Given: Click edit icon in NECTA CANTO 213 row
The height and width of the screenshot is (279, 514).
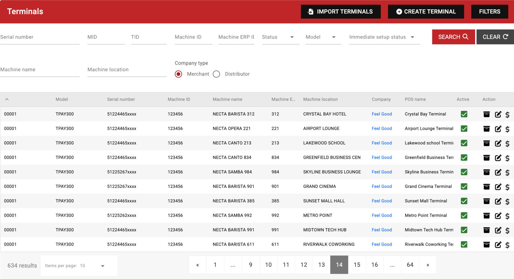Looking at the screenshot, I should (x=498, y=143).
